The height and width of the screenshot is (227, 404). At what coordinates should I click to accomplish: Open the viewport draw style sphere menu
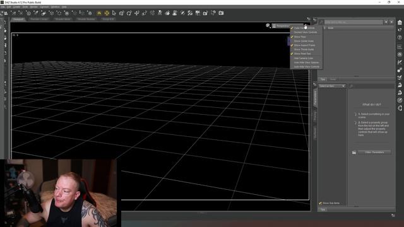[x=268, y=25]
